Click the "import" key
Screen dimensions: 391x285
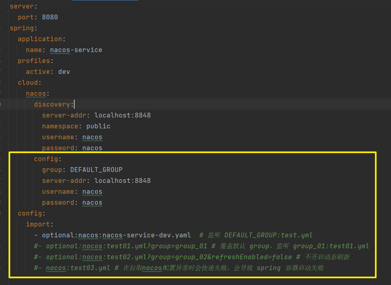tap(38, 224)
